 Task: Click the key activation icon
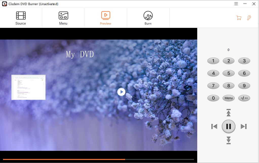(249, 18)
